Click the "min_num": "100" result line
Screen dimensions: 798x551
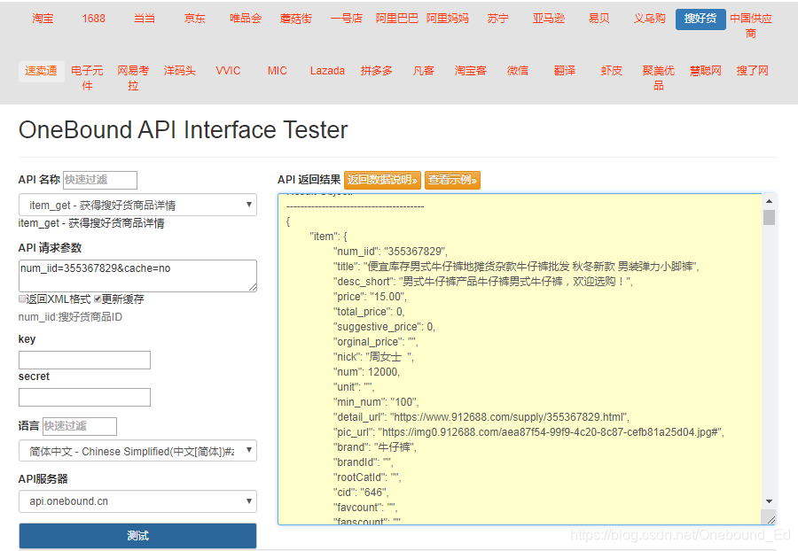pyautogui.click(x=376, y=402)
